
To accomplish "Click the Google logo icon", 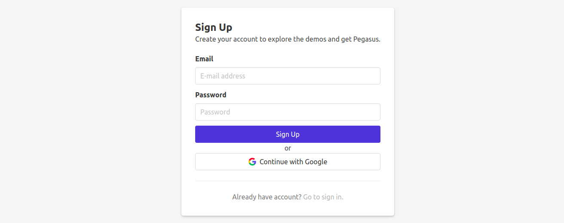I will pos(252,162).
